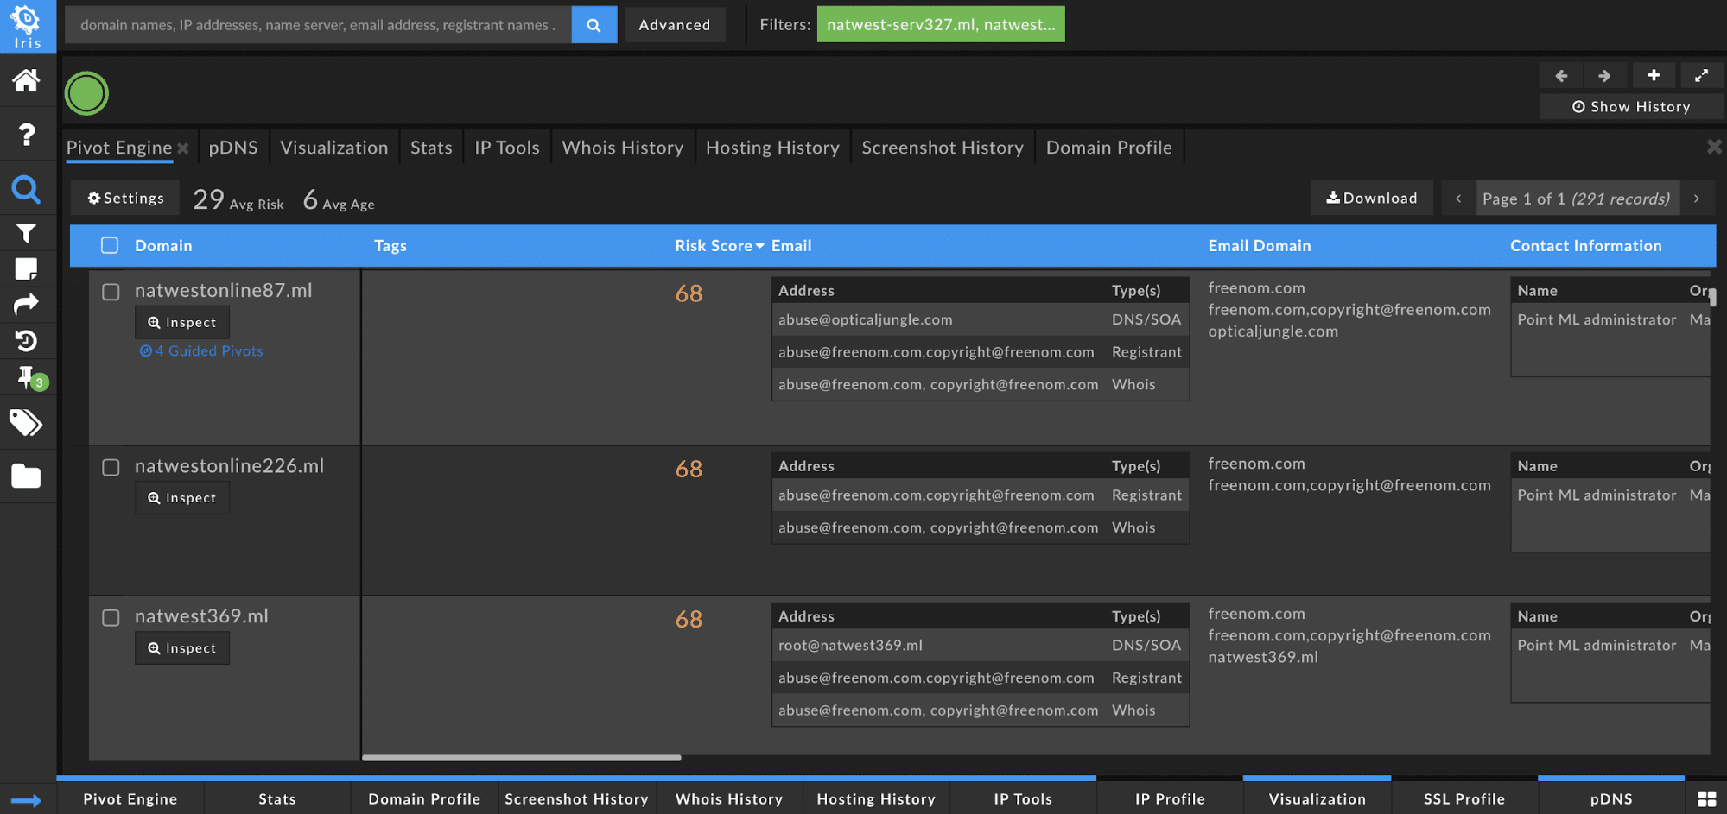Open the Domain Profile top tab
1727x814 pixels.
tap(1109, 148)
